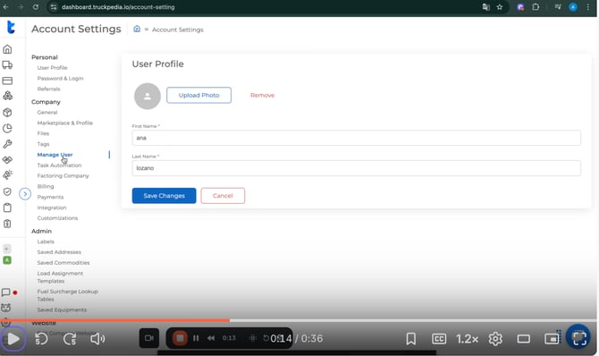Open video settings gear
Screen dimensions: 599x356
495,338
